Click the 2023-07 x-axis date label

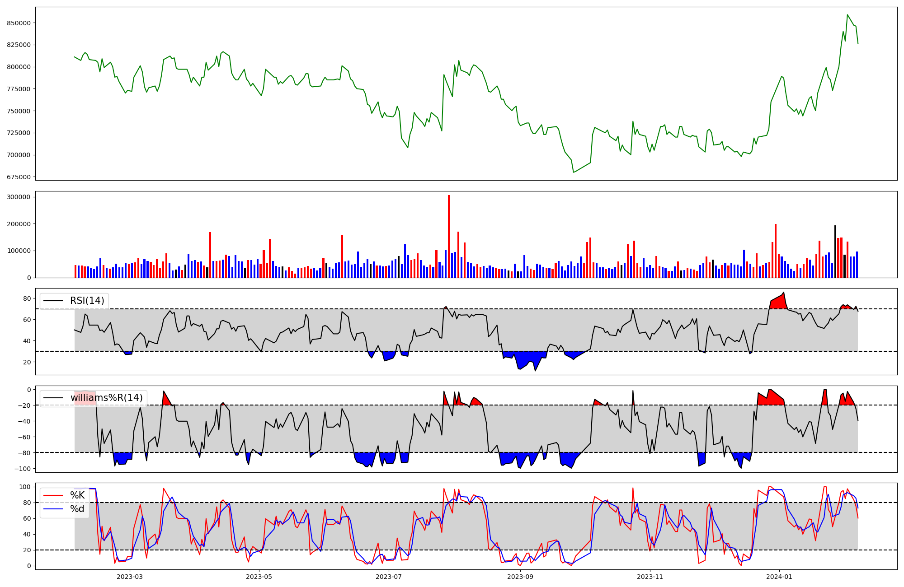click(389, 577)
